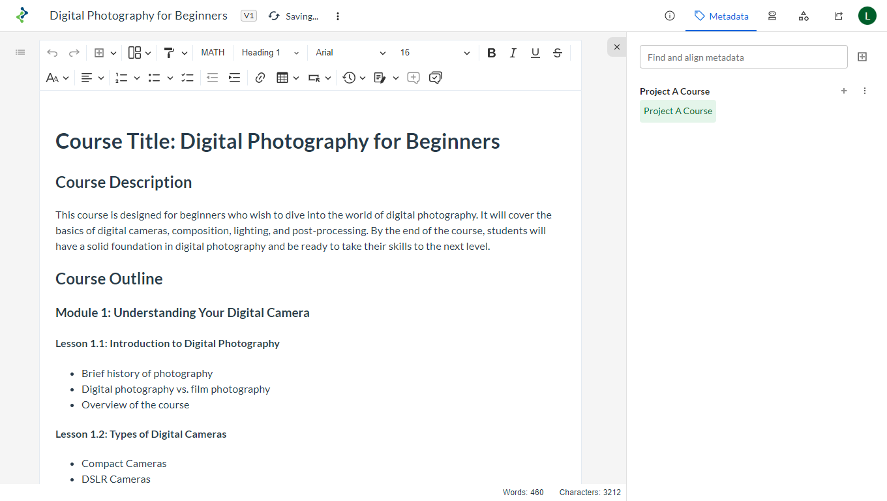Click the document info icon

click(x=669, y=16)
